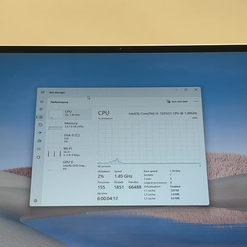247x247 pixels.
Task: Open the Startup apps page icon
Action: tap(40, 133)
